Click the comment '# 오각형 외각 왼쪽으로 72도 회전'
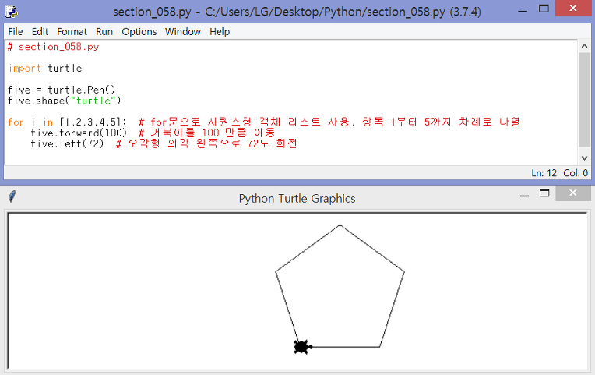Viewport: 595px width, 375px height. pos(206,143)
